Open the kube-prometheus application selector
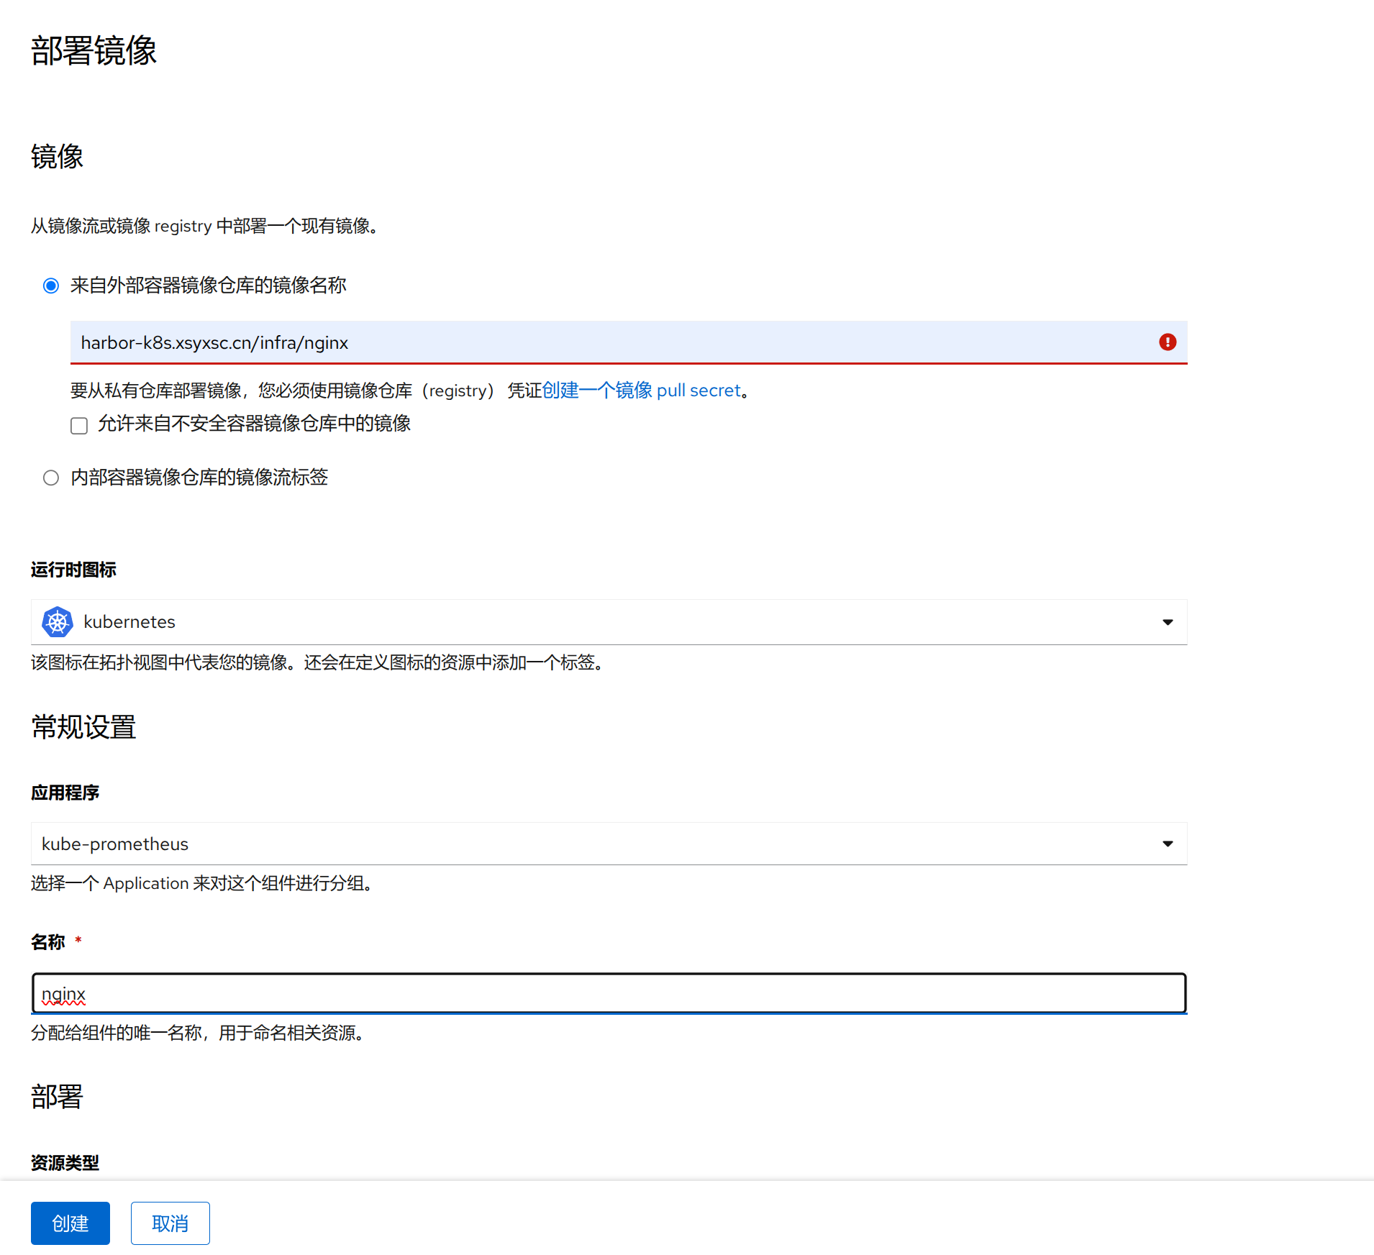The image size is (1374, 1255). (x=608, y=844)
